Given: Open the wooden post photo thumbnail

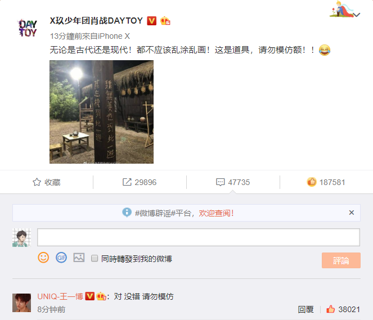Looking at the screenshot, I should [x=102, y=112].
